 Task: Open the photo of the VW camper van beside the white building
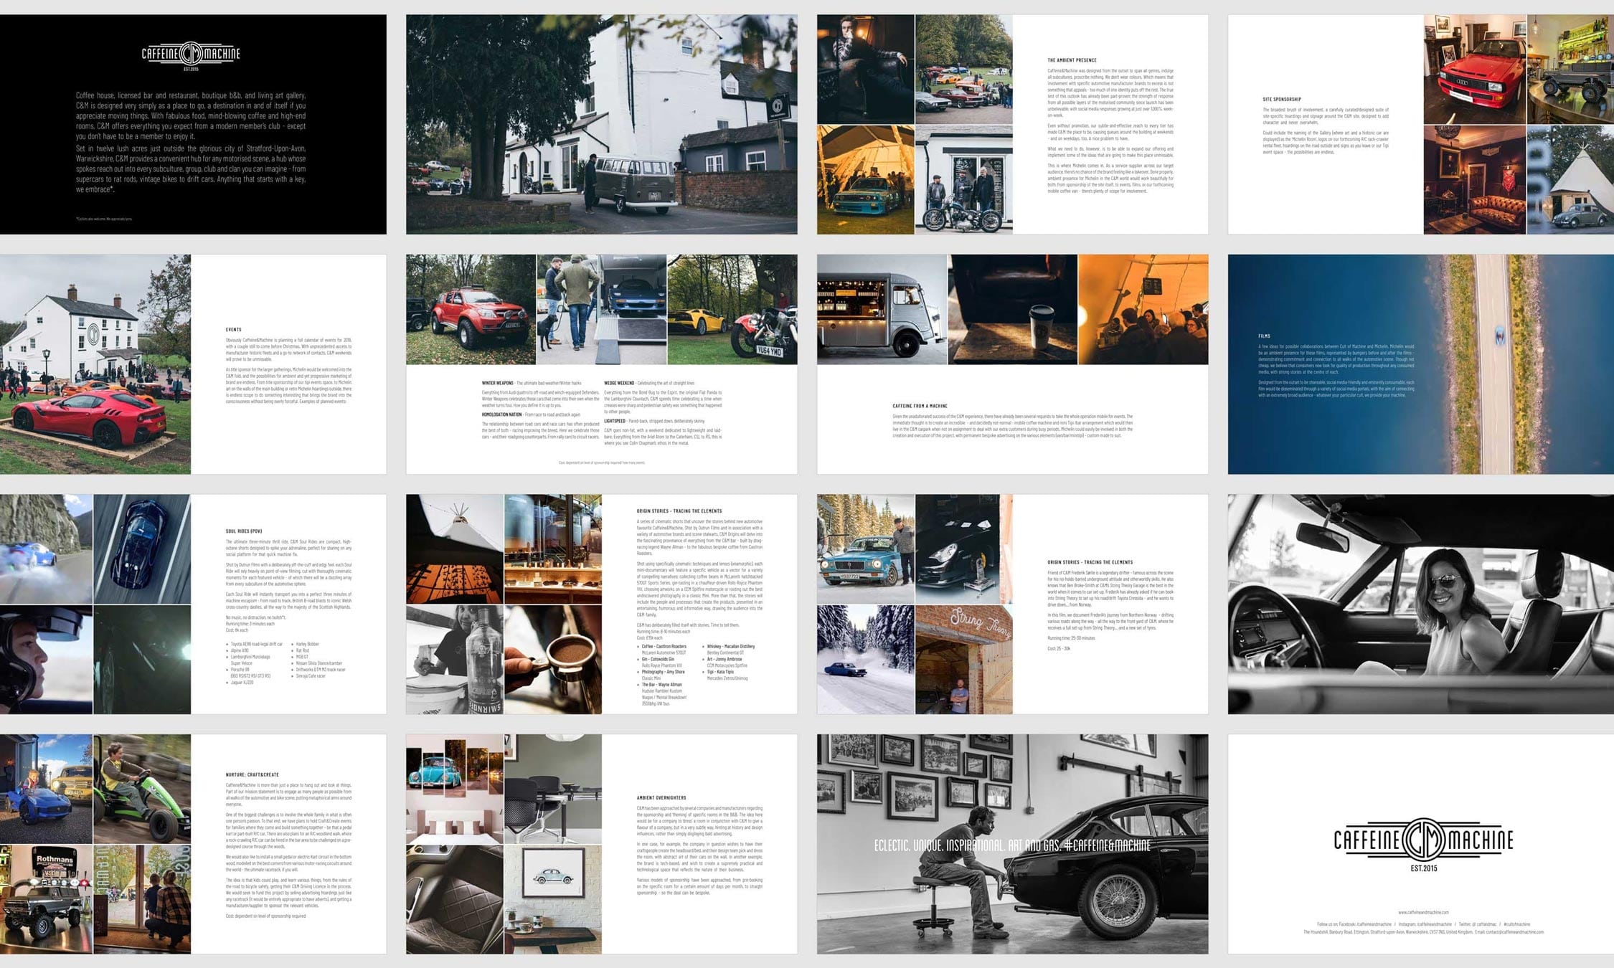click(602, 124)
